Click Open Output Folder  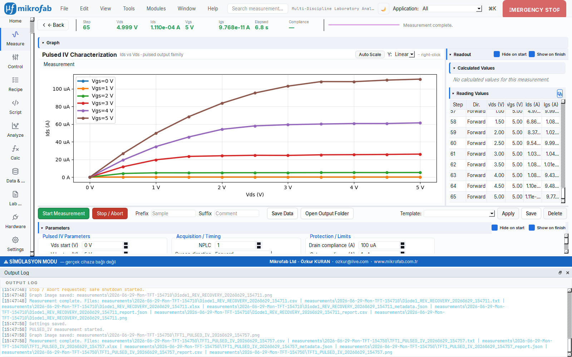click(327, 213)
